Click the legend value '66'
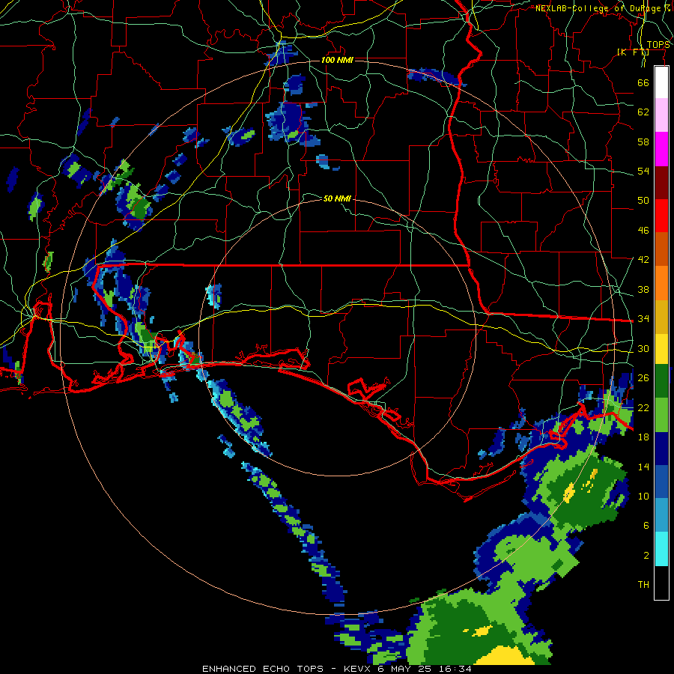Image resolution: width=674 pixels, height=674 pixels. click(643, 82)
